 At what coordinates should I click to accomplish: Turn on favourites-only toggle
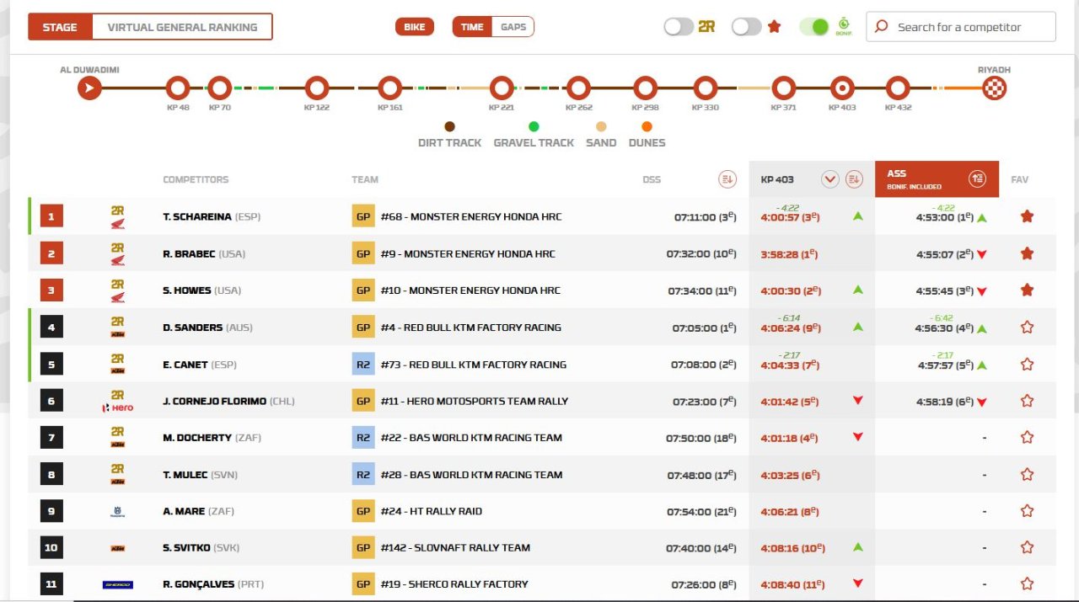[746, 27]
